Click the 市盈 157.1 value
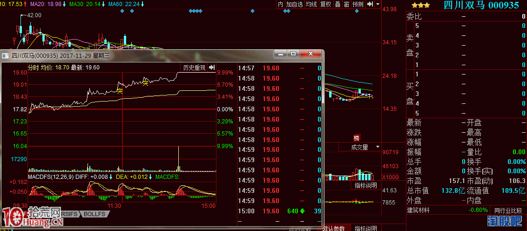 457,181
